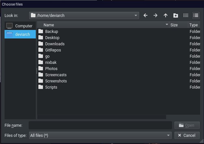Click the nixbak folder icon
Viewport: 204px width, 144px height.
pos(41,62)
